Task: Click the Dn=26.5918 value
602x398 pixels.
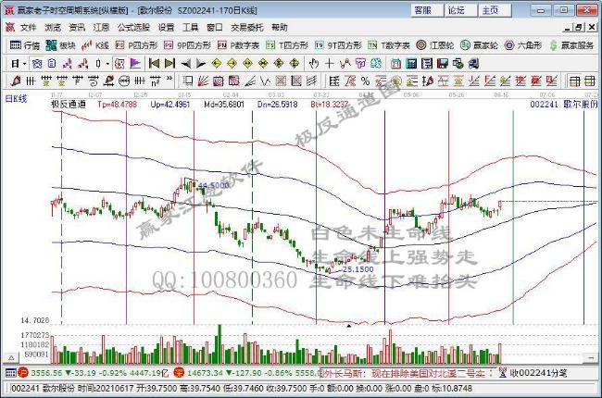Action: click(x=278, y=104)
